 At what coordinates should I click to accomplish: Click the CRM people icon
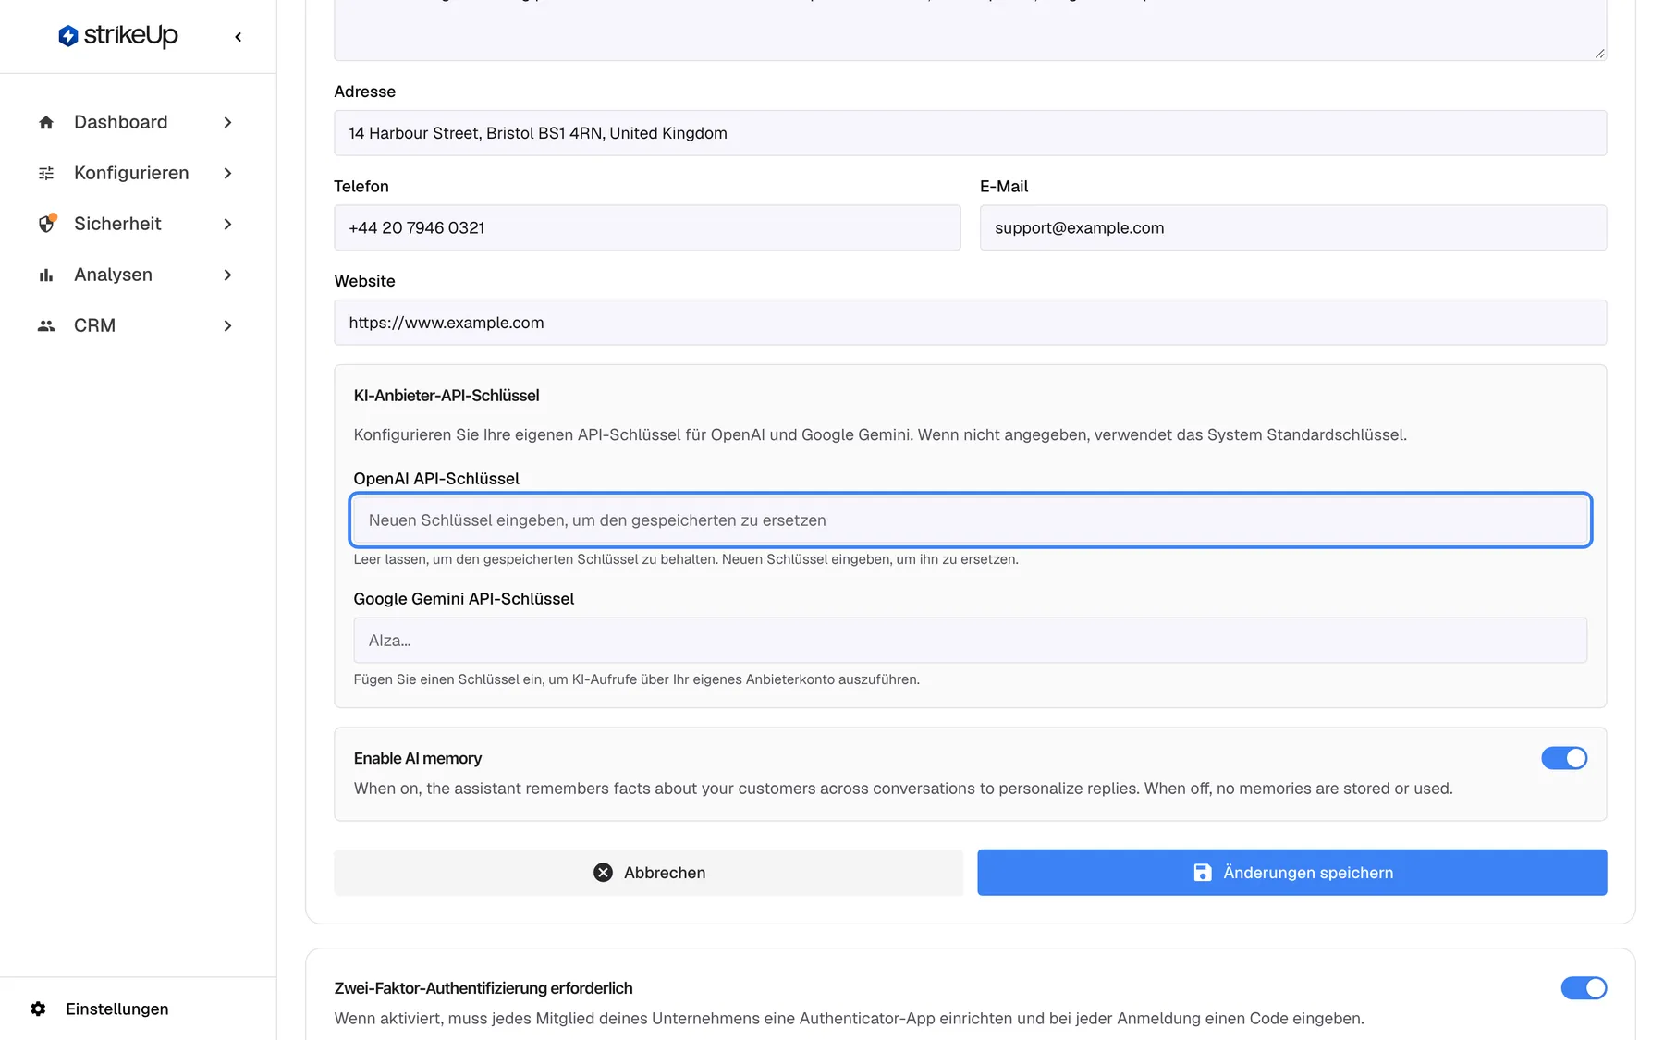46,325
